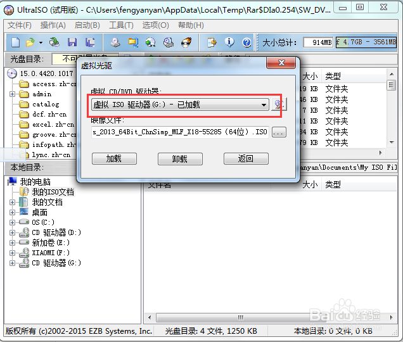This screenshot has height=342, width=403.
Task: Click the Make CD/DVD image icon
Action: (x=115, y=42)
